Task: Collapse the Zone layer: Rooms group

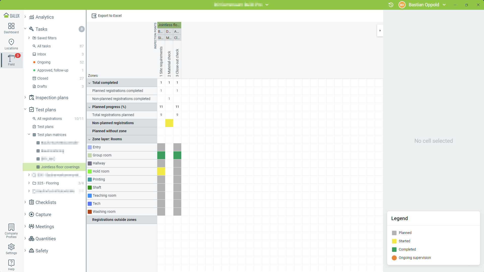Action: (x=89, y=139)
